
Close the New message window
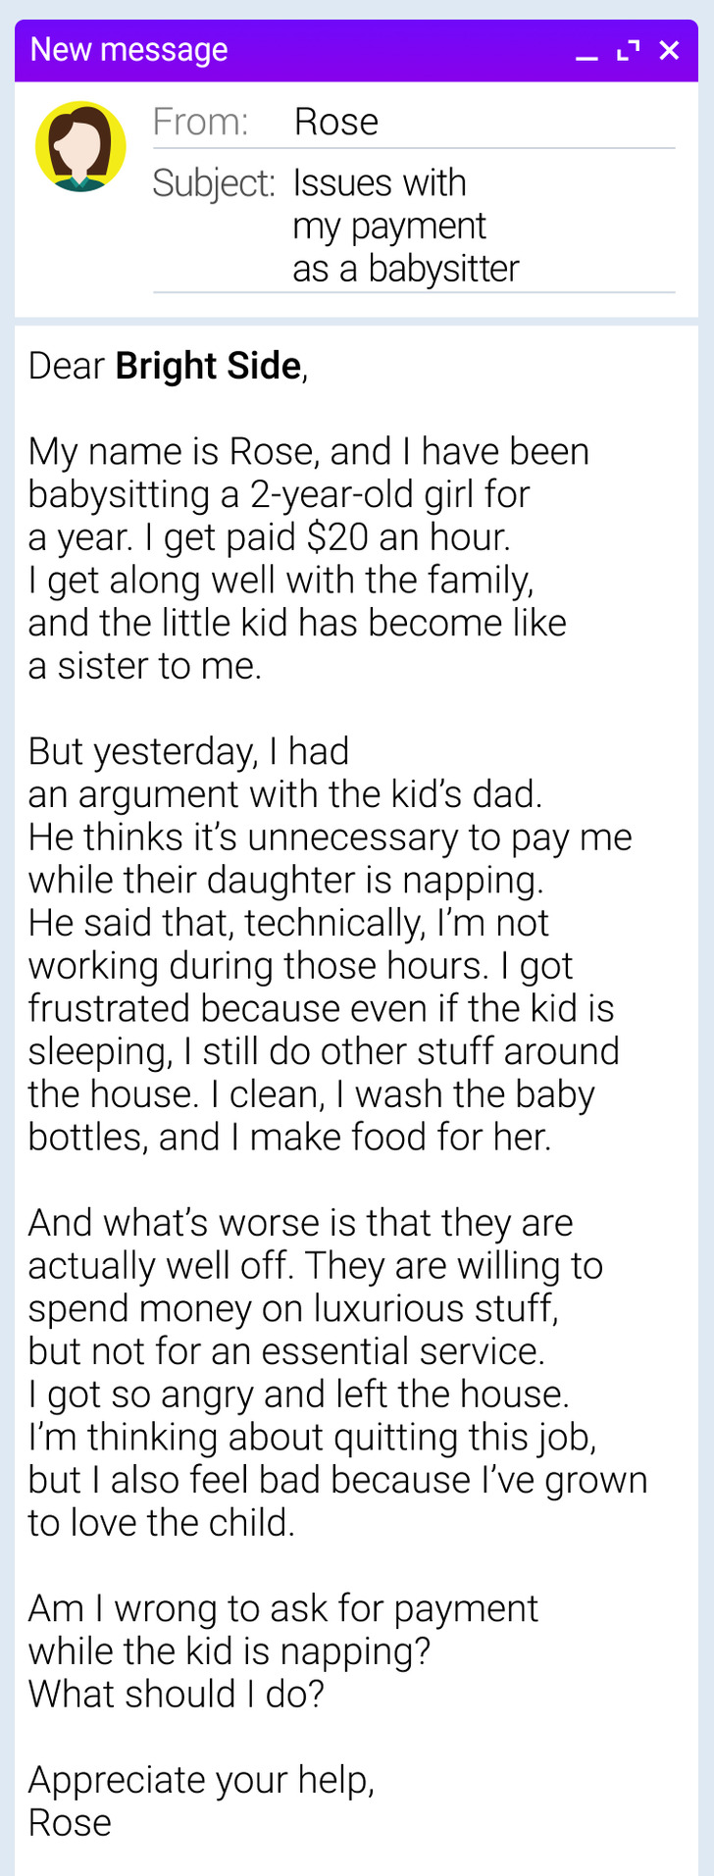[669, 50]
